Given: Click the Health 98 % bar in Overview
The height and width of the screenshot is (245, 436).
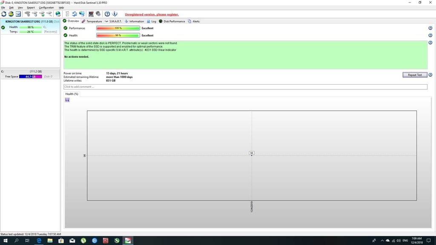Looking at the screenshot, I should click(118, 35).
